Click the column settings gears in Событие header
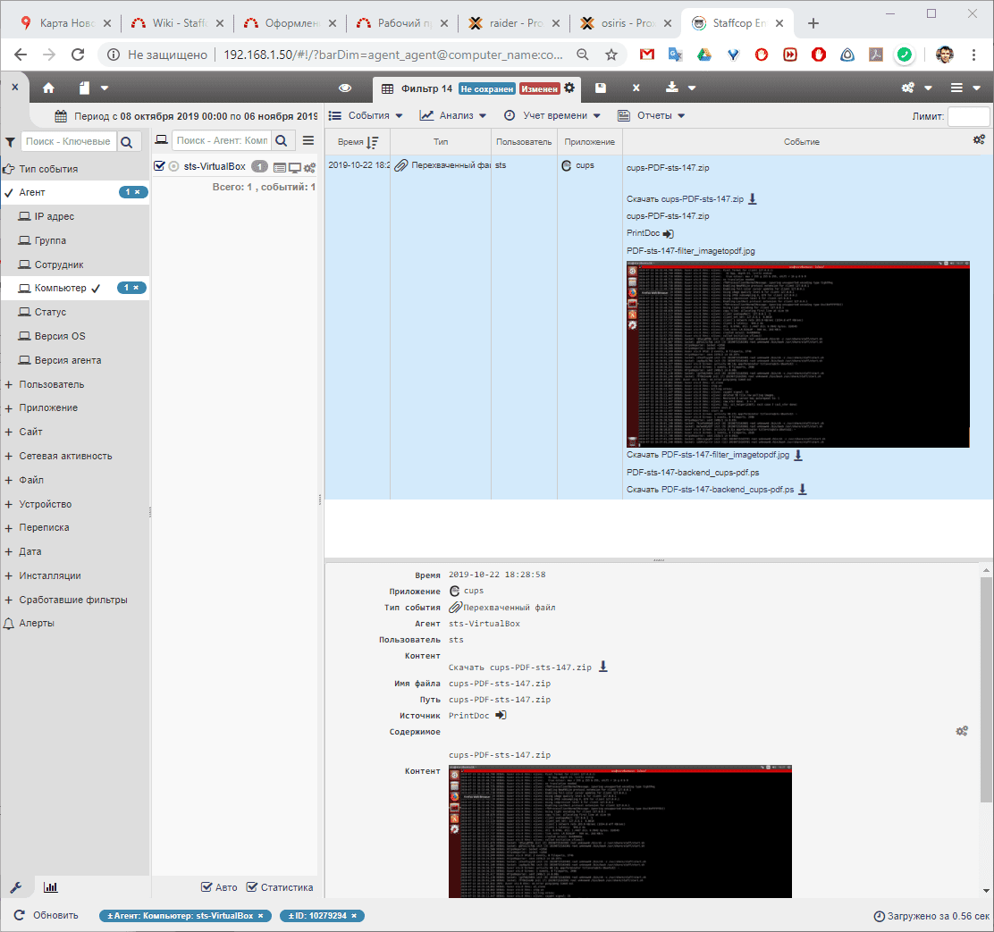 [x=979, y=139]
